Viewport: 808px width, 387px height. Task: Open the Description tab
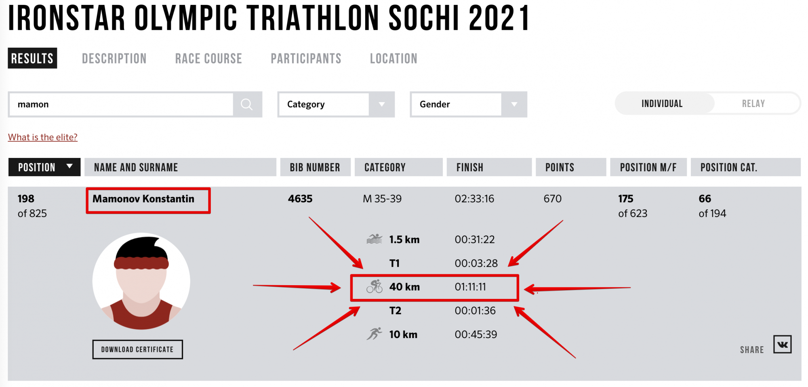tap(114, 59)
